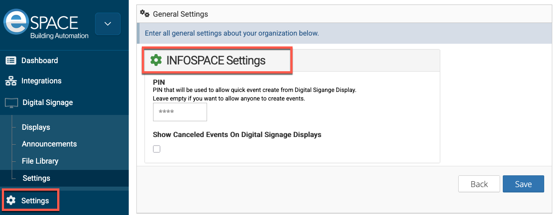Image resolution: width=555 pixels, height=215 pixels.
Task: Click the Back button
Action: pos(479,184)
